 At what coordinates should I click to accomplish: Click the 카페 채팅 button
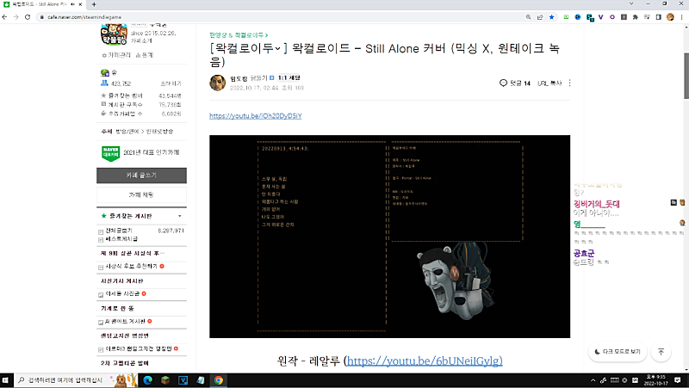tap(141, 195)
